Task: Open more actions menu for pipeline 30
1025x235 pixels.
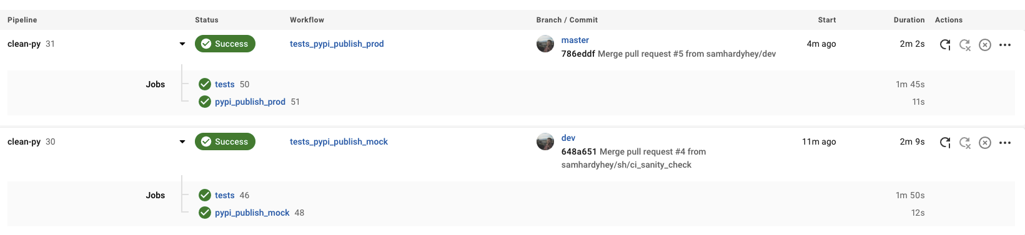Action: coord(1005,143)
